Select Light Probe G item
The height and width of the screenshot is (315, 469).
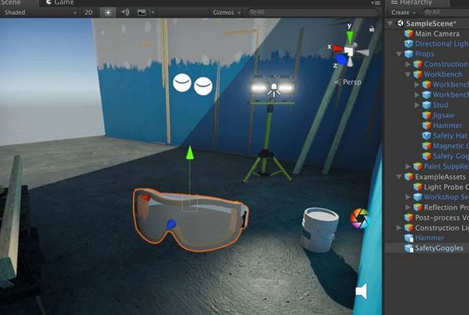click(x=446, y=187)
